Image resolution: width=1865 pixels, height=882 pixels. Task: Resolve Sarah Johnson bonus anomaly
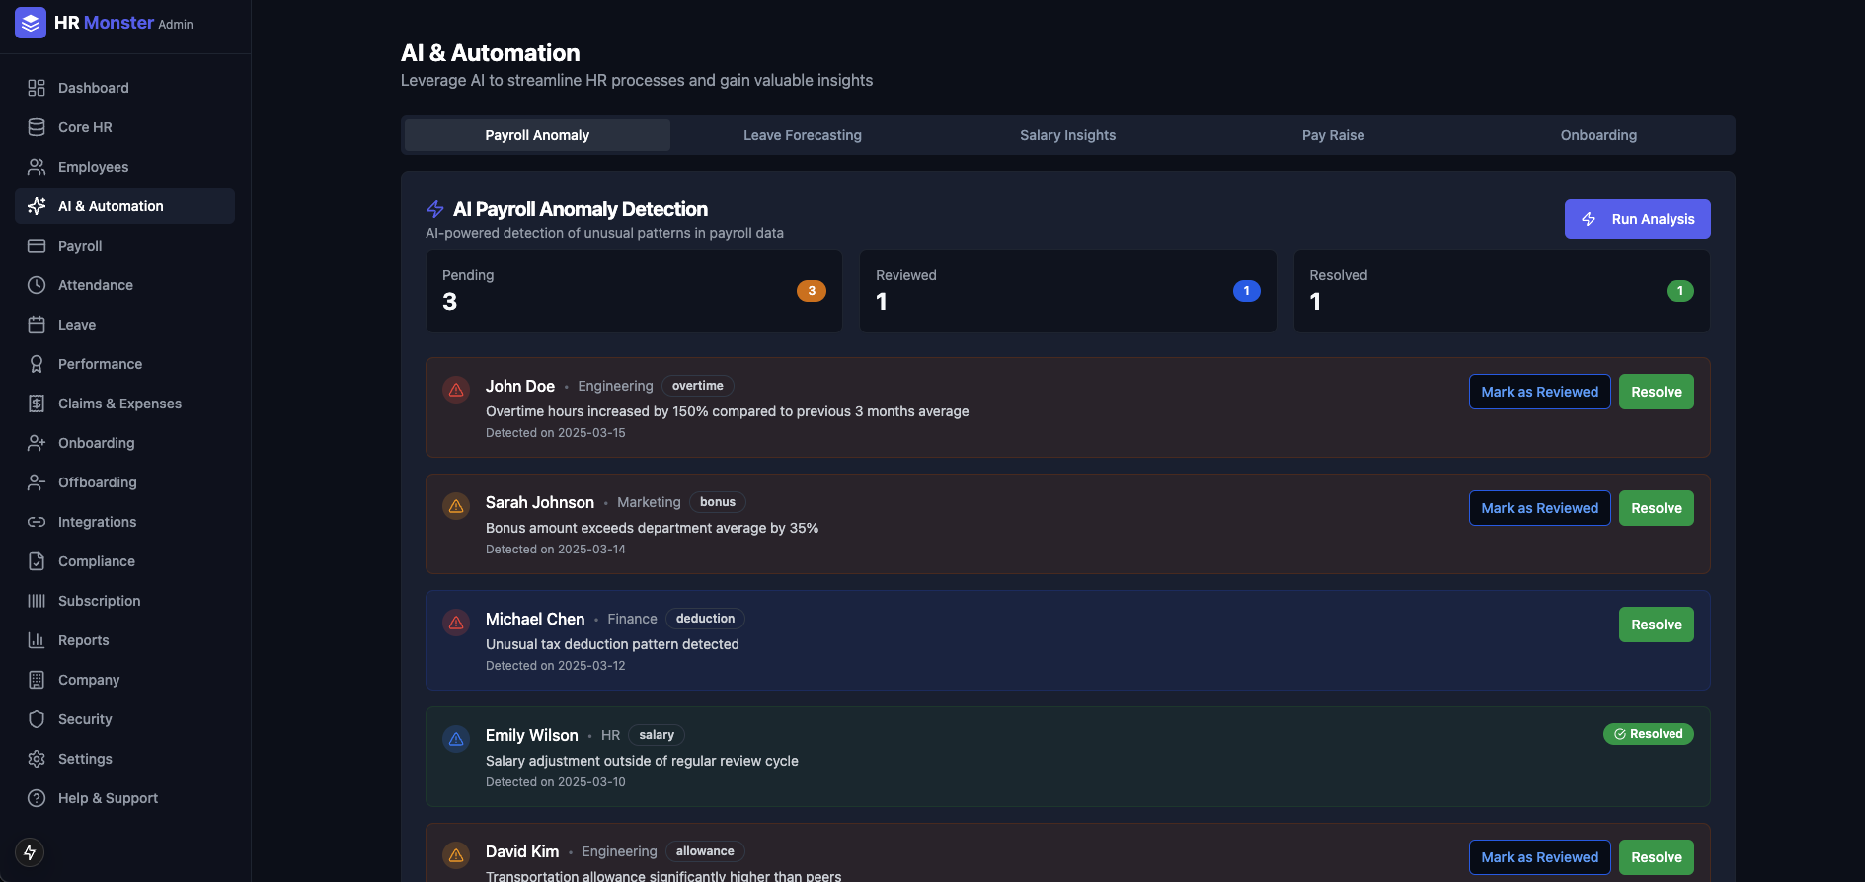[1656, 508]
